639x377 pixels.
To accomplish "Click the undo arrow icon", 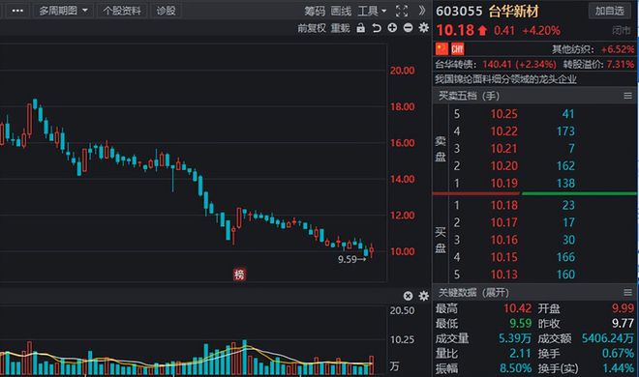I will coord(377,28).
